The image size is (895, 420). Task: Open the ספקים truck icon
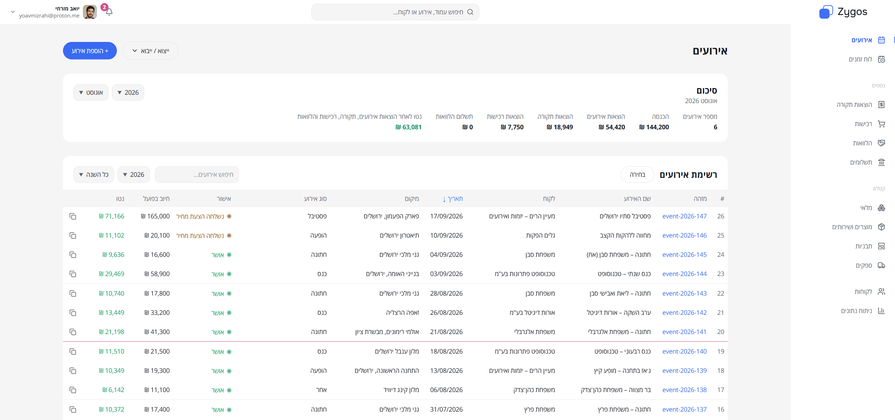[x=881, y=265]
